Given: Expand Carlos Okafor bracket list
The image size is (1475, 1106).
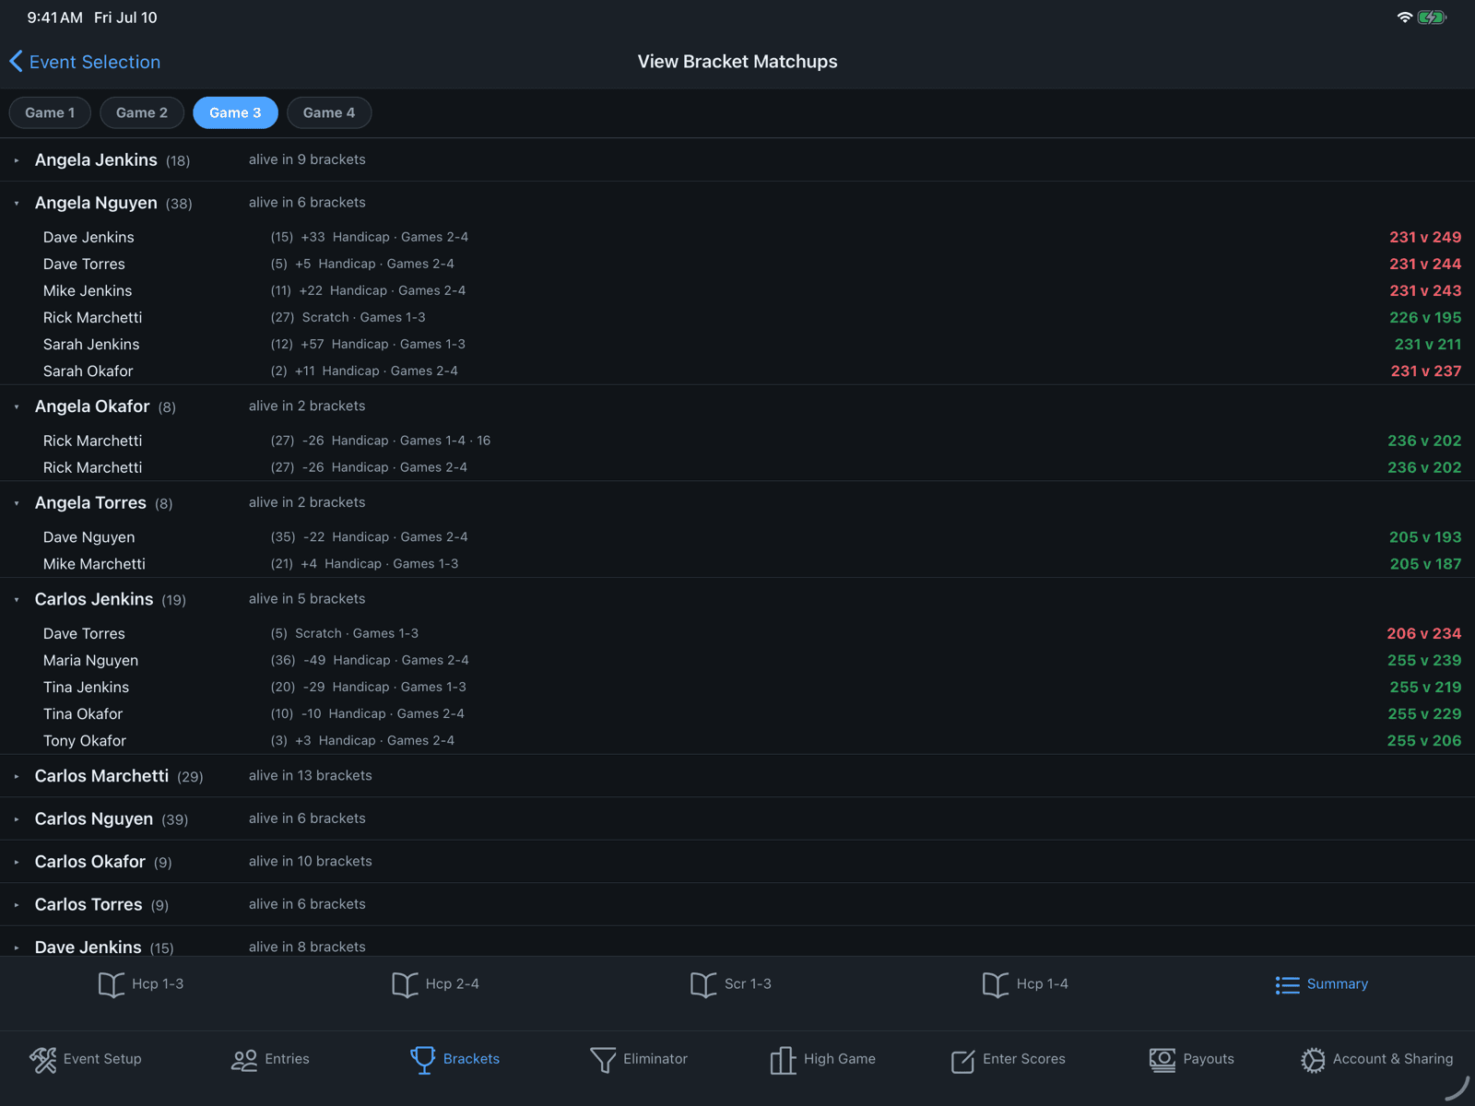Looking at the screenshot, I should (x=17, y=863).
